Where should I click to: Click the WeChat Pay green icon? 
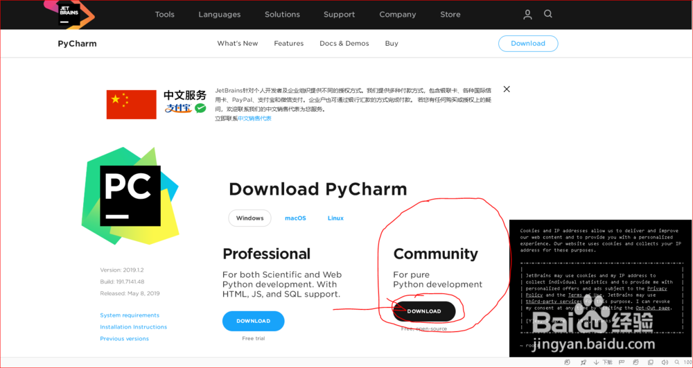point(200,108)
